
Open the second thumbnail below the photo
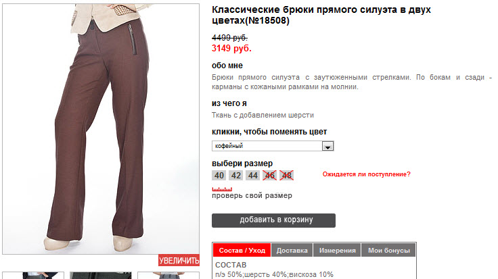pos(101,275)
